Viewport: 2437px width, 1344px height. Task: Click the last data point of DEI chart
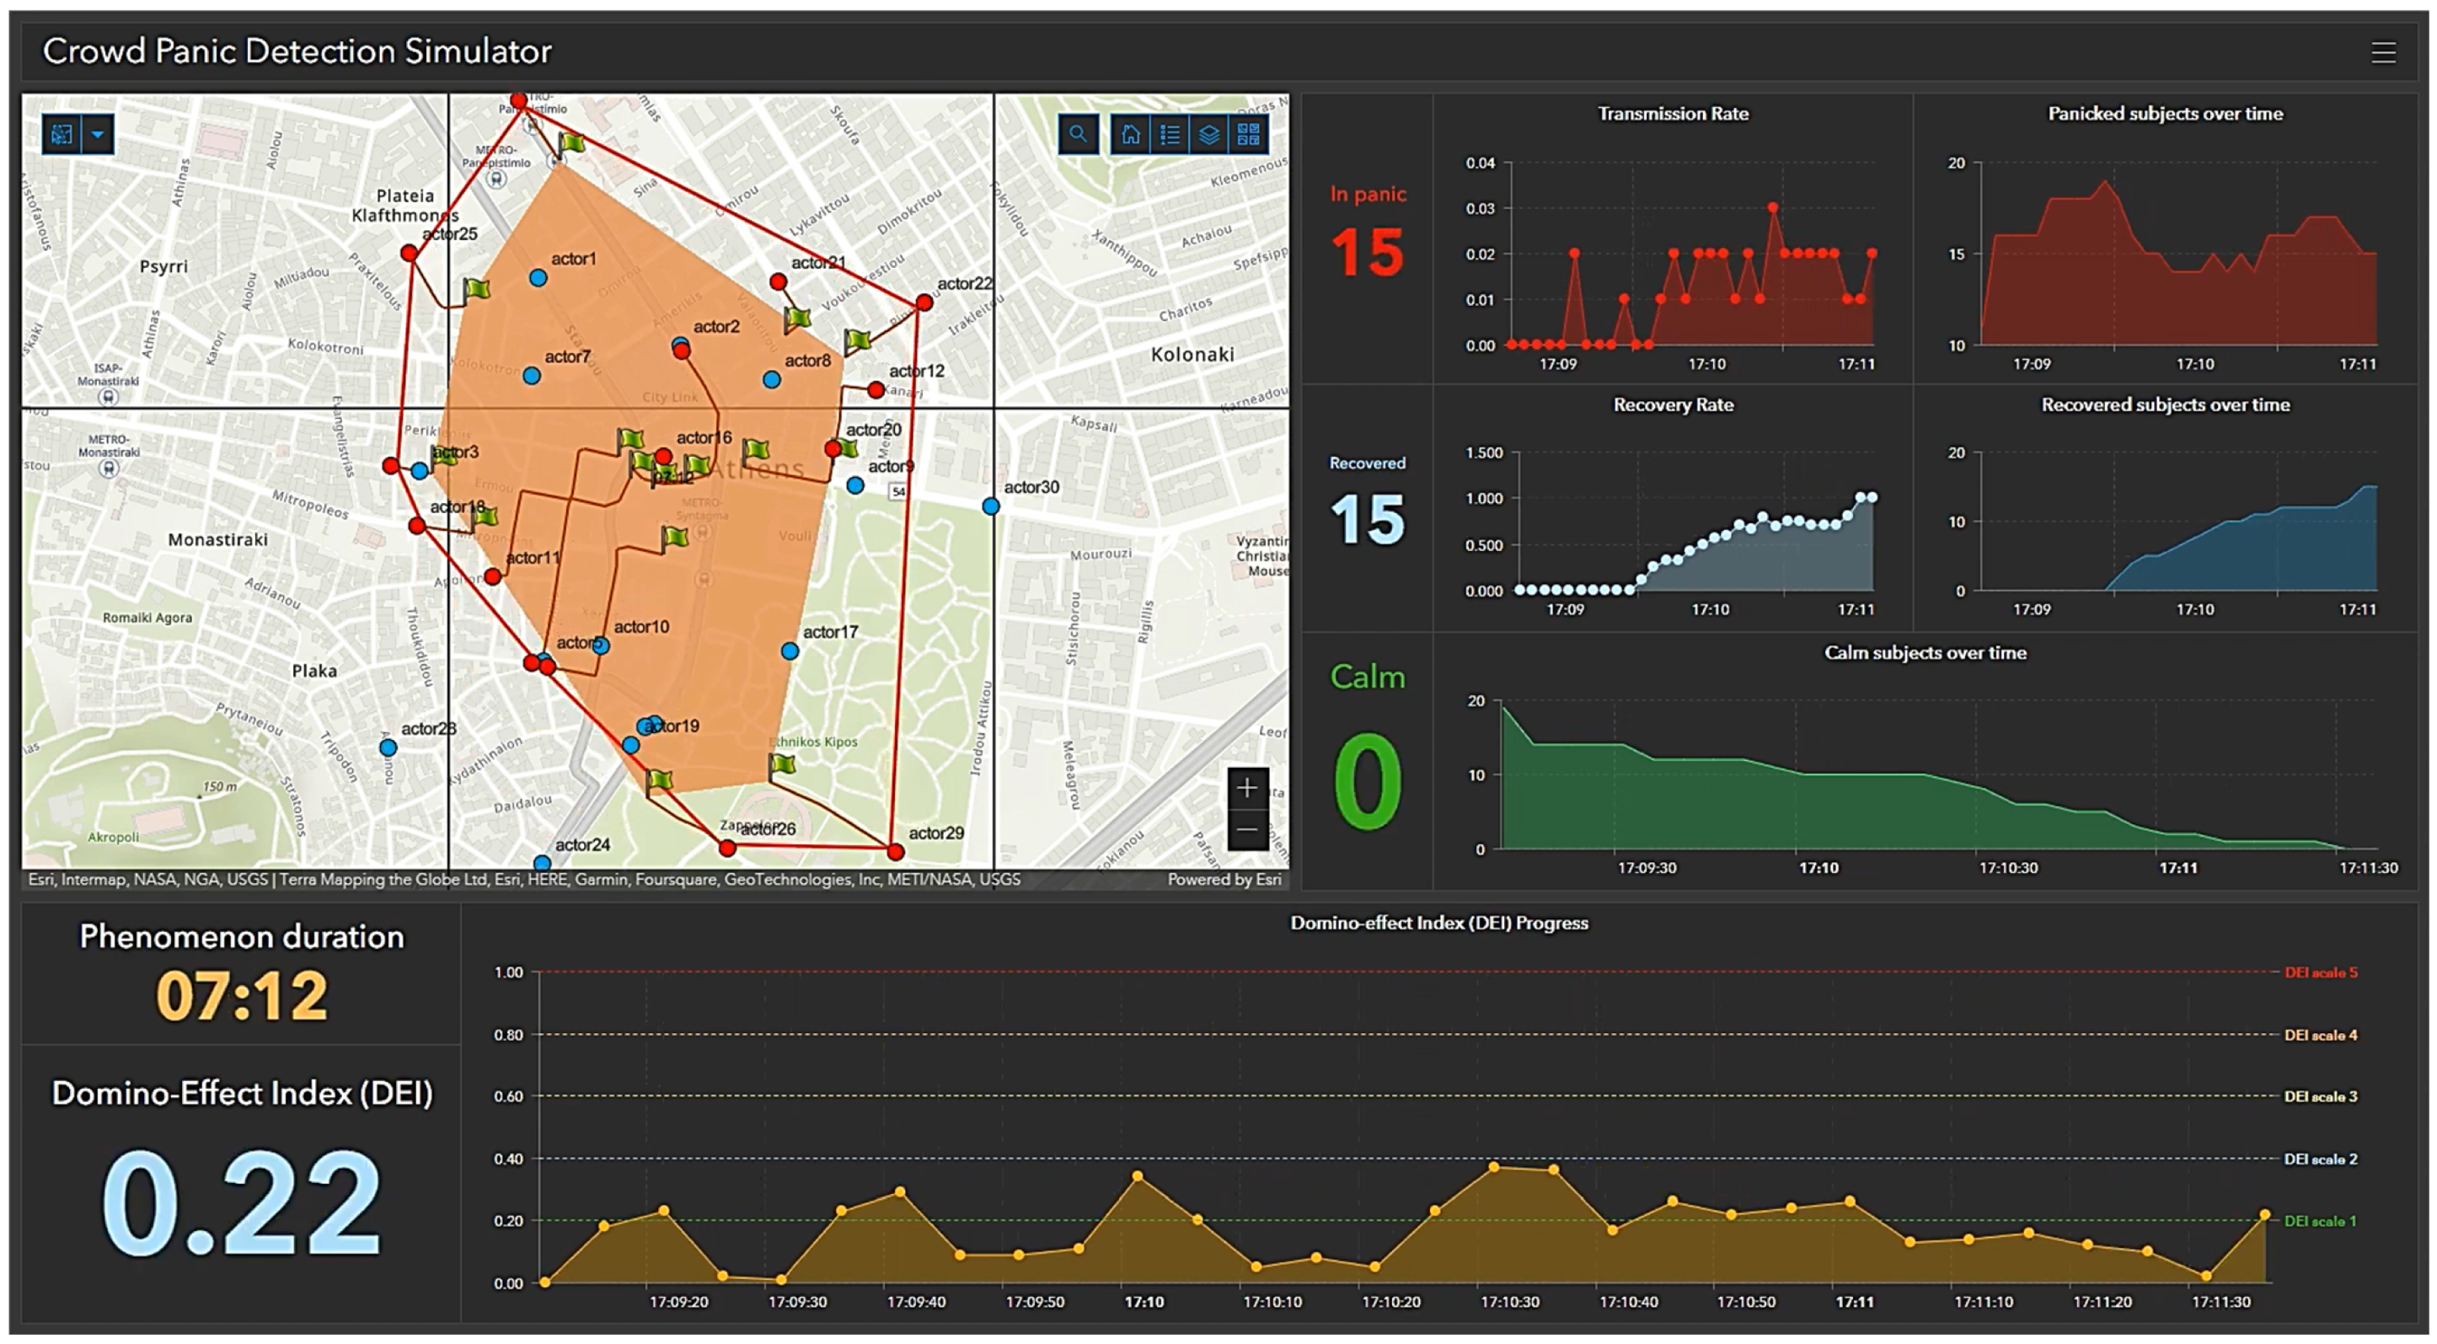click(x=2265, y=1214)
